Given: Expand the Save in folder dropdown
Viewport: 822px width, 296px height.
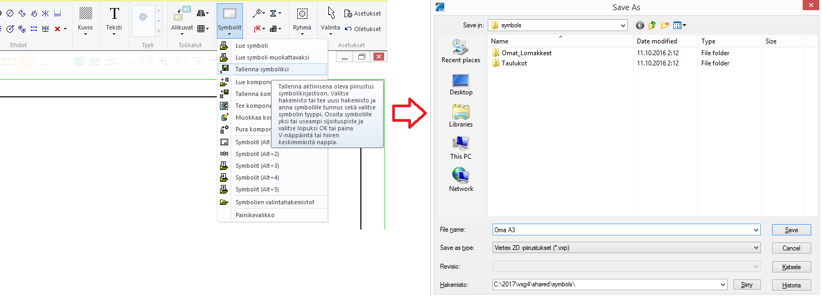Looking at the screenshot, I should click(622, 25).
